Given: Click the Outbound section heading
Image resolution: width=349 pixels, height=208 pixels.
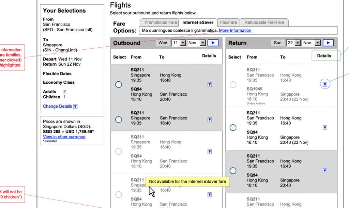Looking at the screenshot, I should point(127,43).
